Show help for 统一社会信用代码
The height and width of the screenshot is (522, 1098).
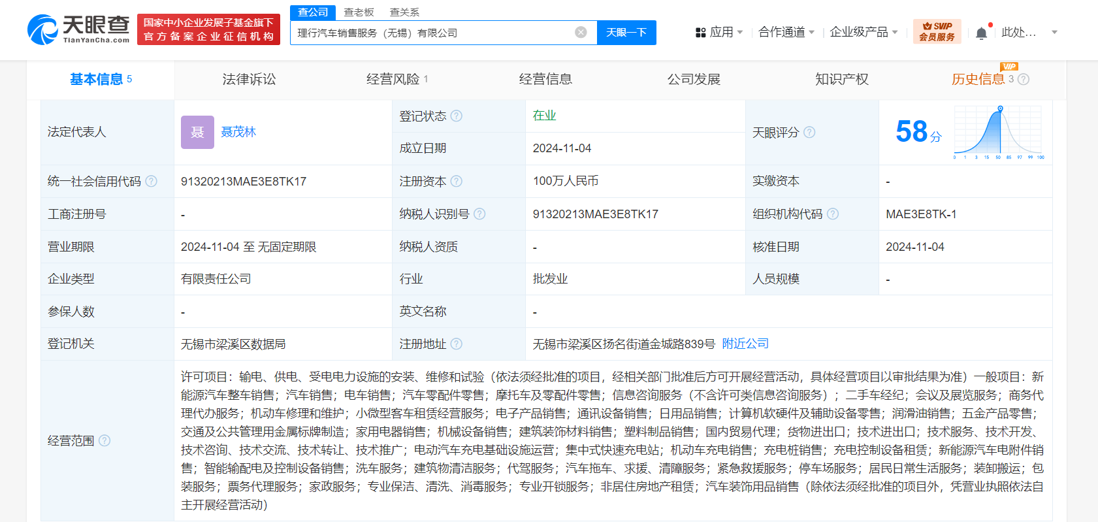coord(151,181)
